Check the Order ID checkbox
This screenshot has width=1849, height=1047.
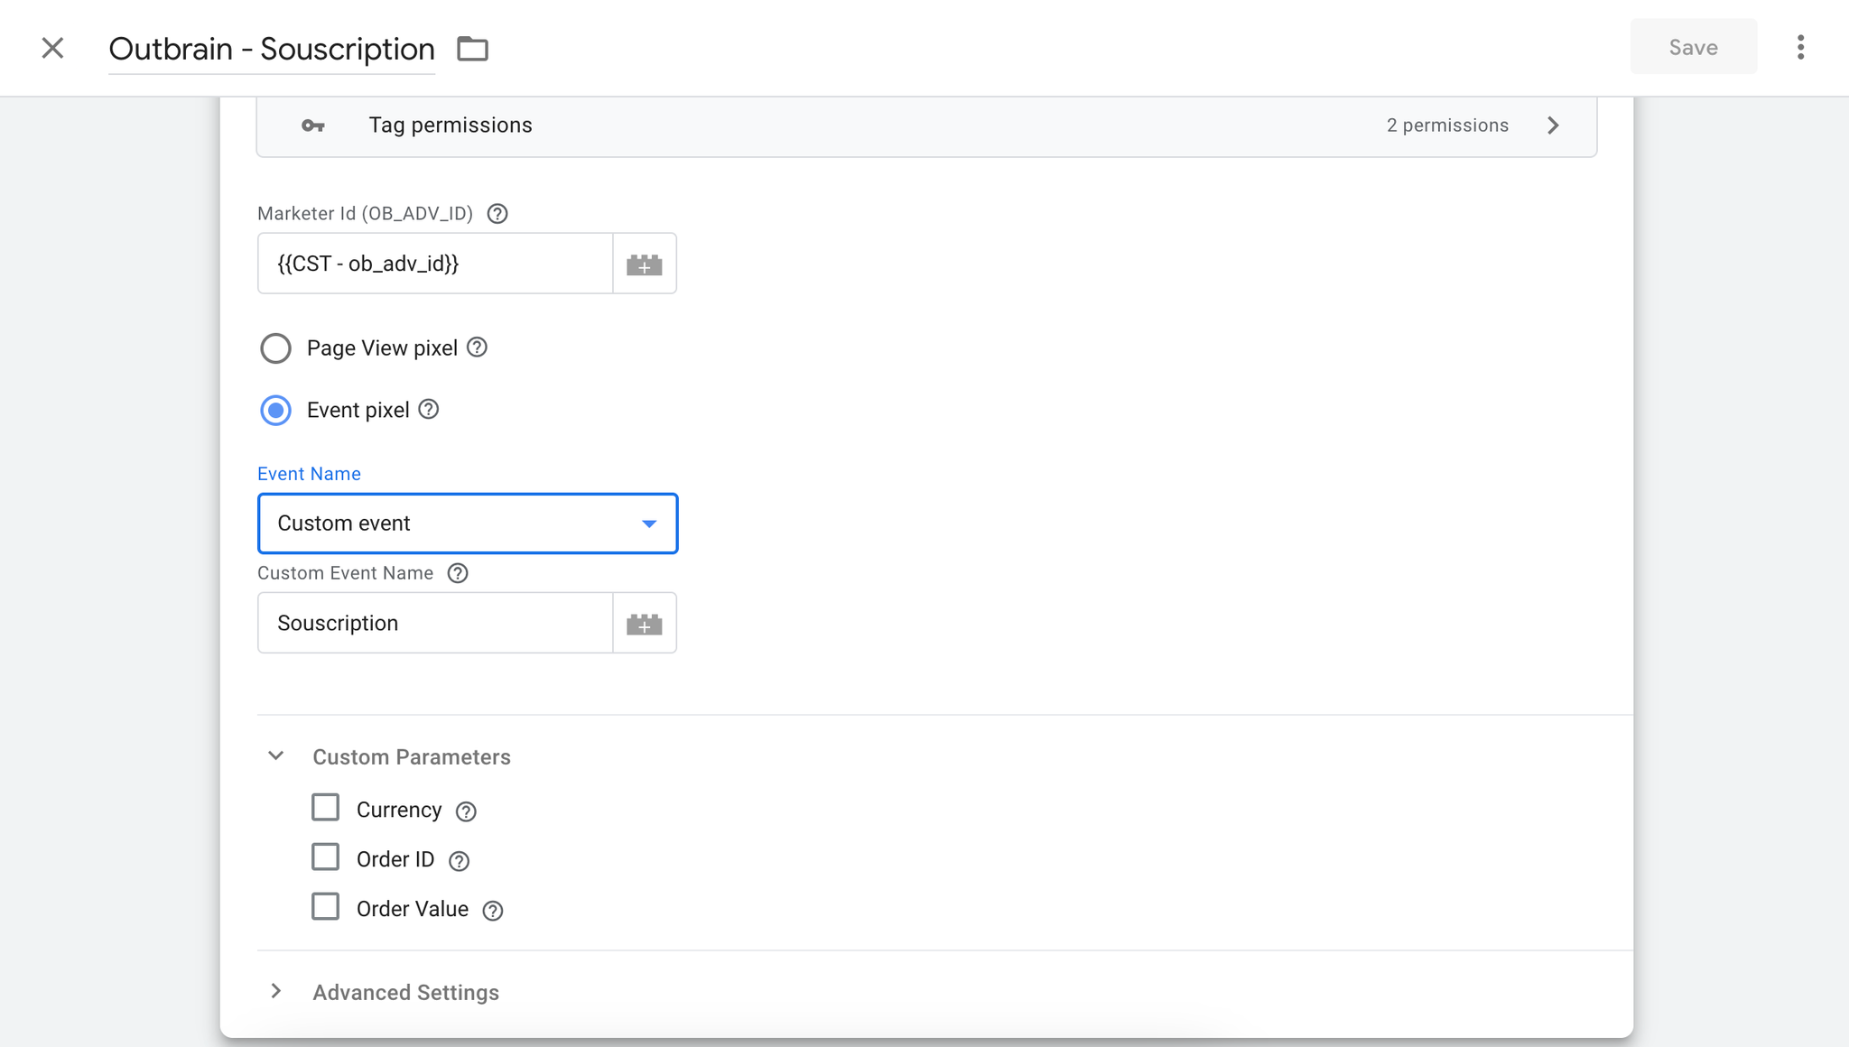pyautogui.click(x=326, y=857)
